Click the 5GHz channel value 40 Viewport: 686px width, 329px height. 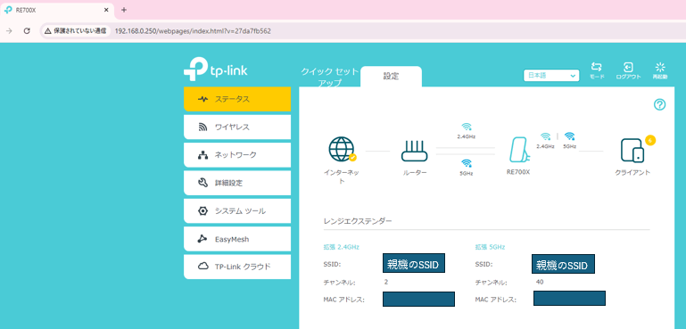point(540,282)
